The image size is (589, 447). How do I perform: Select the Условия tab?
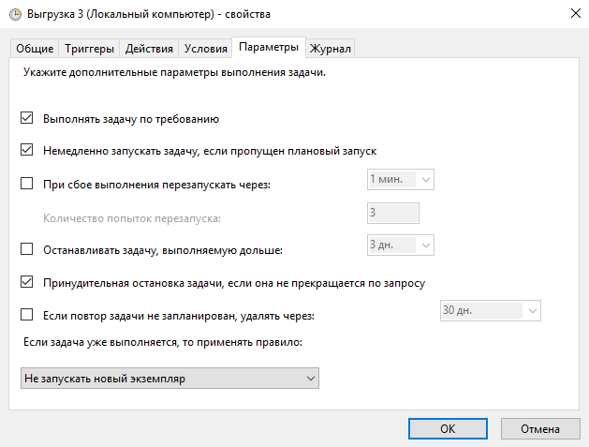(x=205, y=49)
